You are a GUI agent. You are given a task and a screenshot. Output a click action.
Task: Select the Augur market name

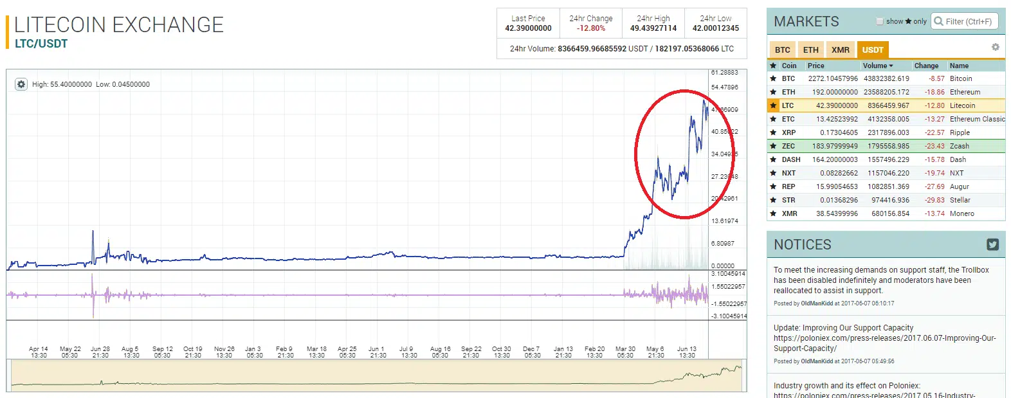960,186
